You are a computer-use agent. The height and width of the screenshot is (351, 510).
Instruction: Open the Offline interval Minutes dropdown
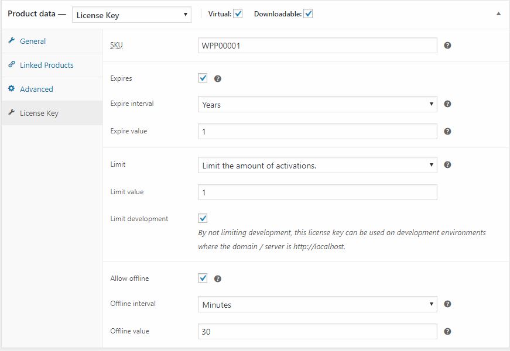(317, 304)
